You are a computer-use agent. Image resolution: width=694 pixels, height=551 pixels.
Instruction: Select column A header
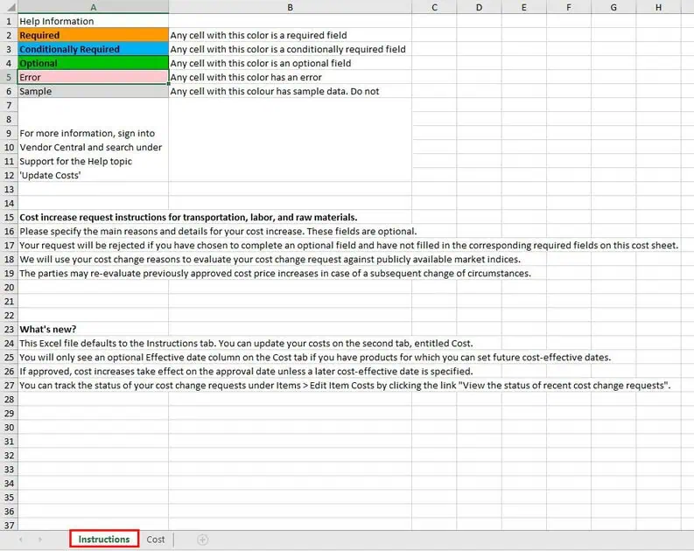94,7
